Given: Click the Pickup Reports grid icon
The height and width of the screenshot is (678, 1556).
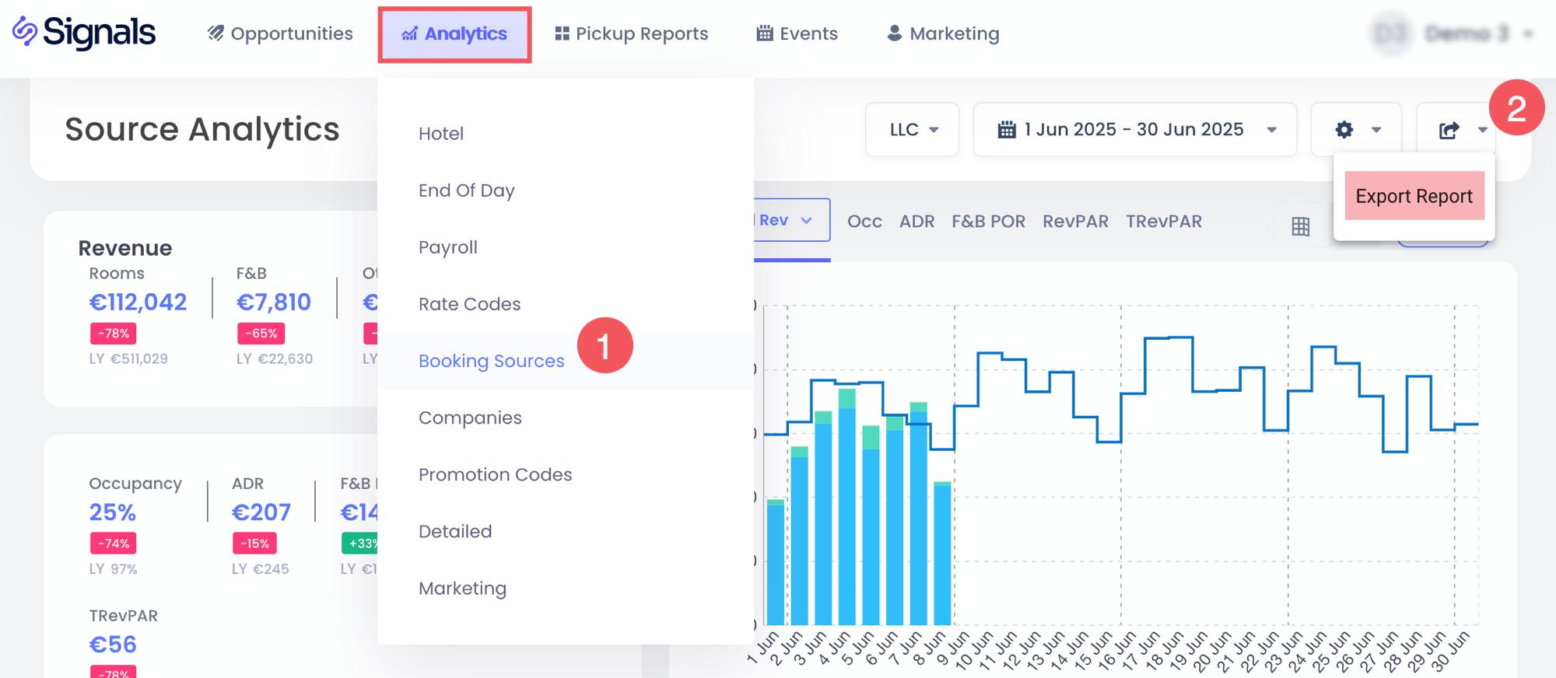Looking at the screenshot, I should (562, 33).
